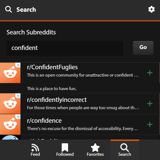The height and width of the screenshot is (160, 160).
Task: Open r/ConfidentFuglies subreddit avatar thumbnail
Action: click(10, 73)
